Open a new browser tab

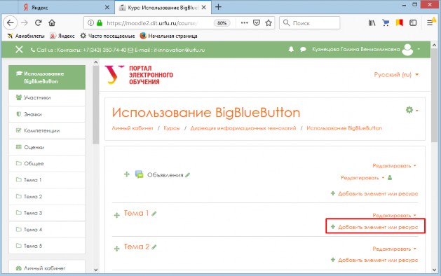click(x=218, y=7)
